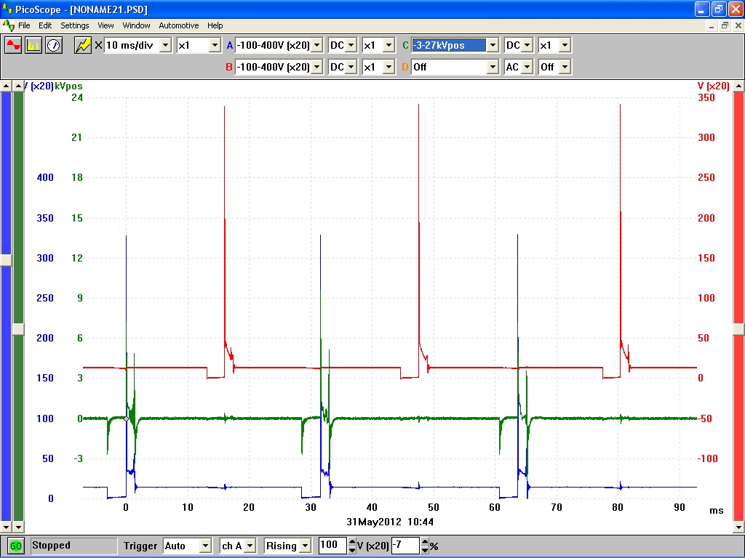The width and height of the screenshot is (745, 558).
Task: Expand the 10 ms/div timebase dropdown
Action: 165,45
